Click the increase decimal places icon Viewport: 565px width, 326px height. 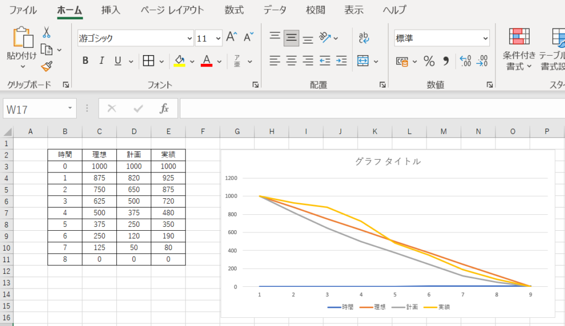[465, 61]
